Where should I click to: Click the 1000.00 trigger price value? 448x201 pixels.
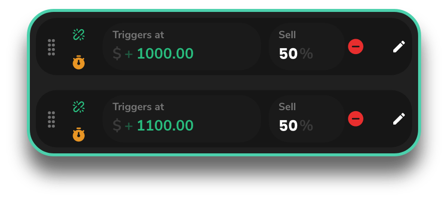(x=165, y=54)
